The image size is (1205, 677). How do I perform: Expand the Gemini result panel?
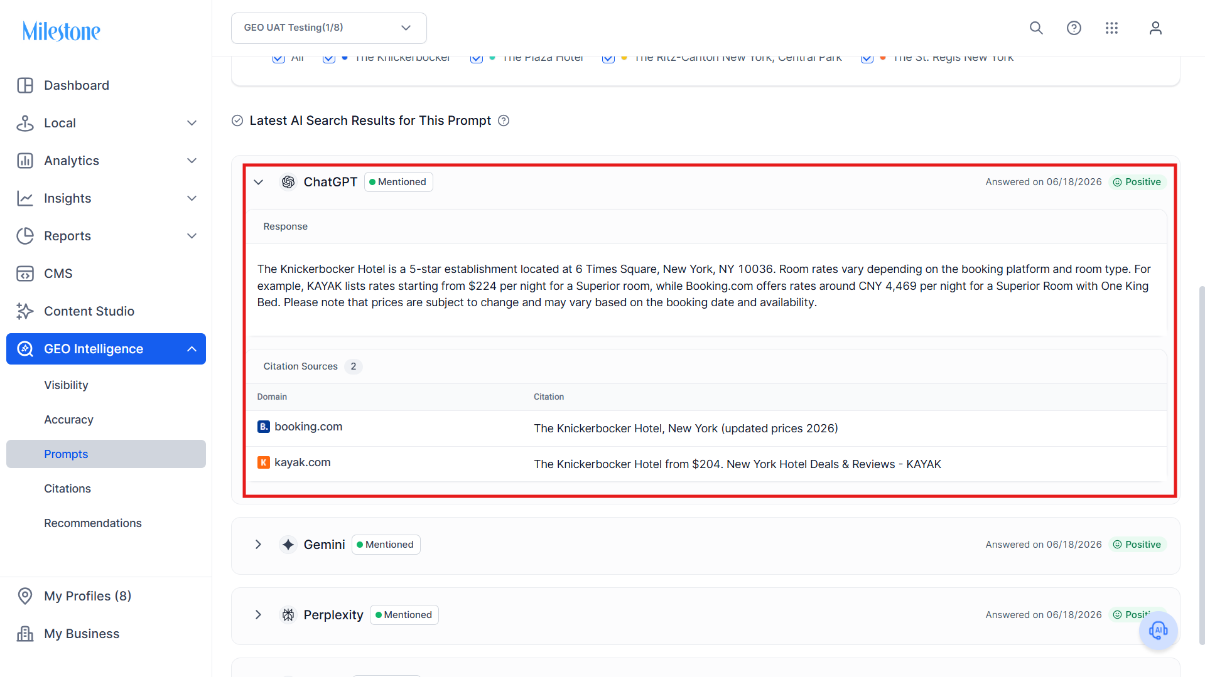[258, 545]
